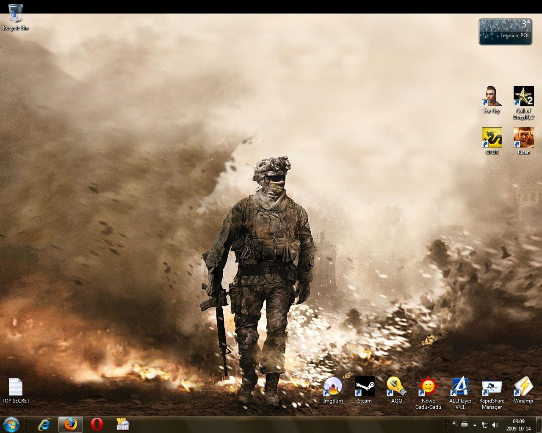The height and width of the screenshot is (433, 542).
Task: Change PL input language indicator
Action: coord(455,424)
